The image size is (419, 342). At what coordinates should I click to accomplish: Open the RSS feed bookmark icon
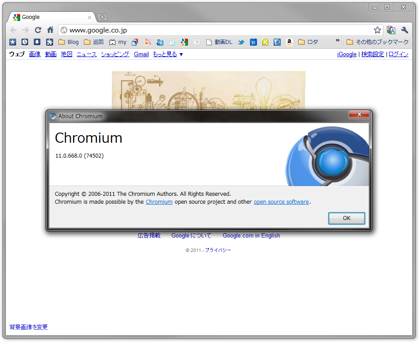point(148,42)
